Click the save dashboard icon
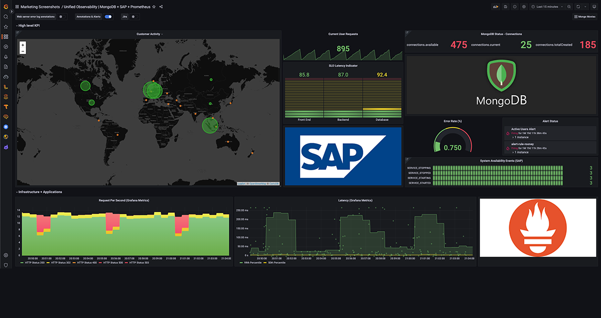The height and width of the screenshot is (318, 601). [x=505, y=7]
